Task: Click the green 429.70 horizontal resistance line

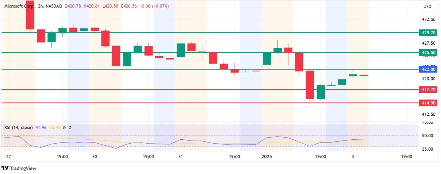Action: click(210, 33)
